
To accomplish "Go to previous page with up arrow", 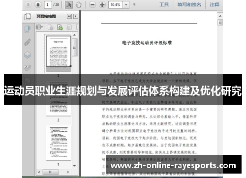I will point(28,4).
